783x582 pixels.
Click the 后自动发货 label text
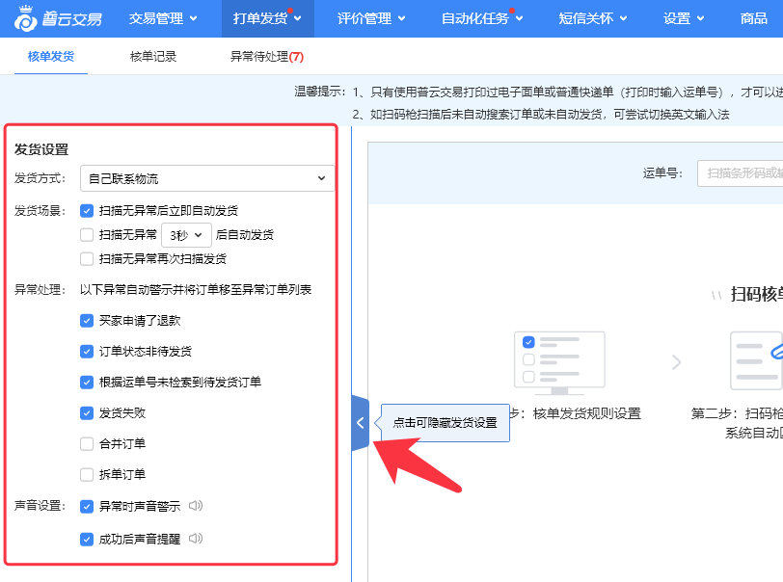click(x=245, y=234)
